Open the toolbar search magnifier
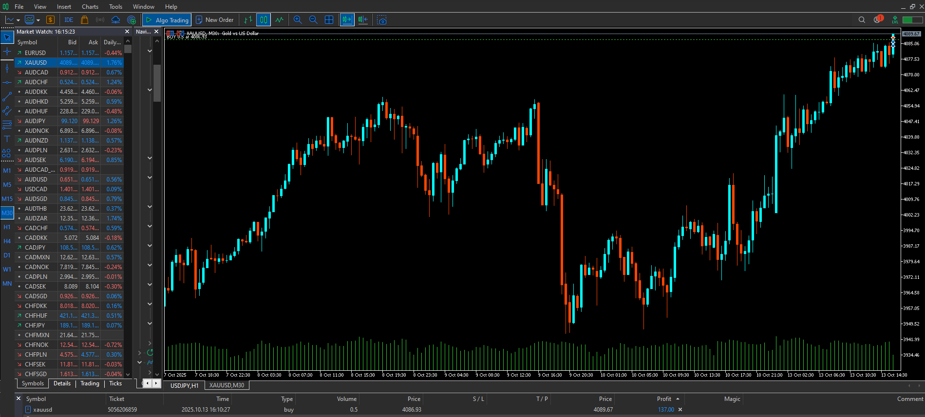The width and height of the screenshot is (925, 417). [x=862, y=20]
